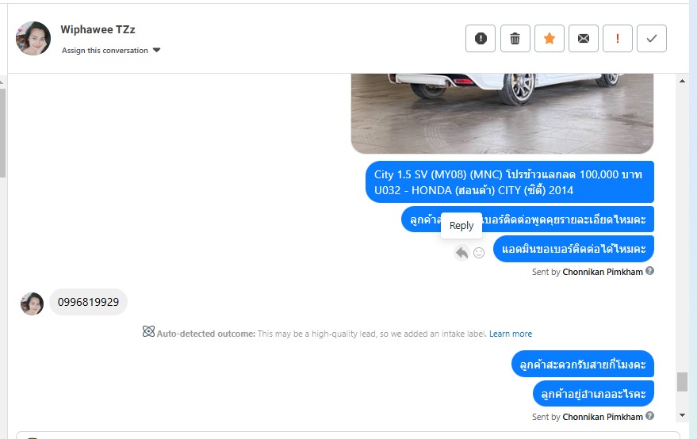Toggle the orange star follow-up icon

(x=549, y=39)
